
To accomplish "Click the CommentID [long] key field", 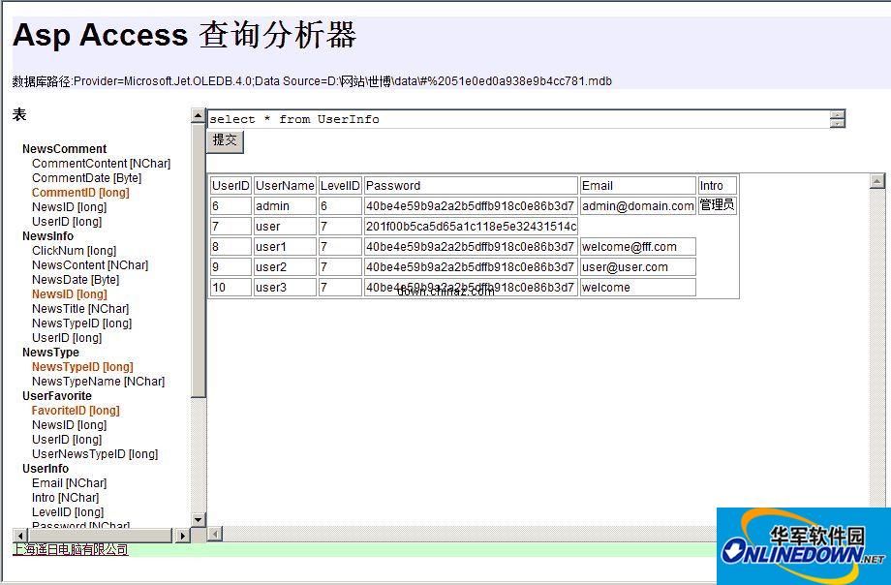I will 80,193.
